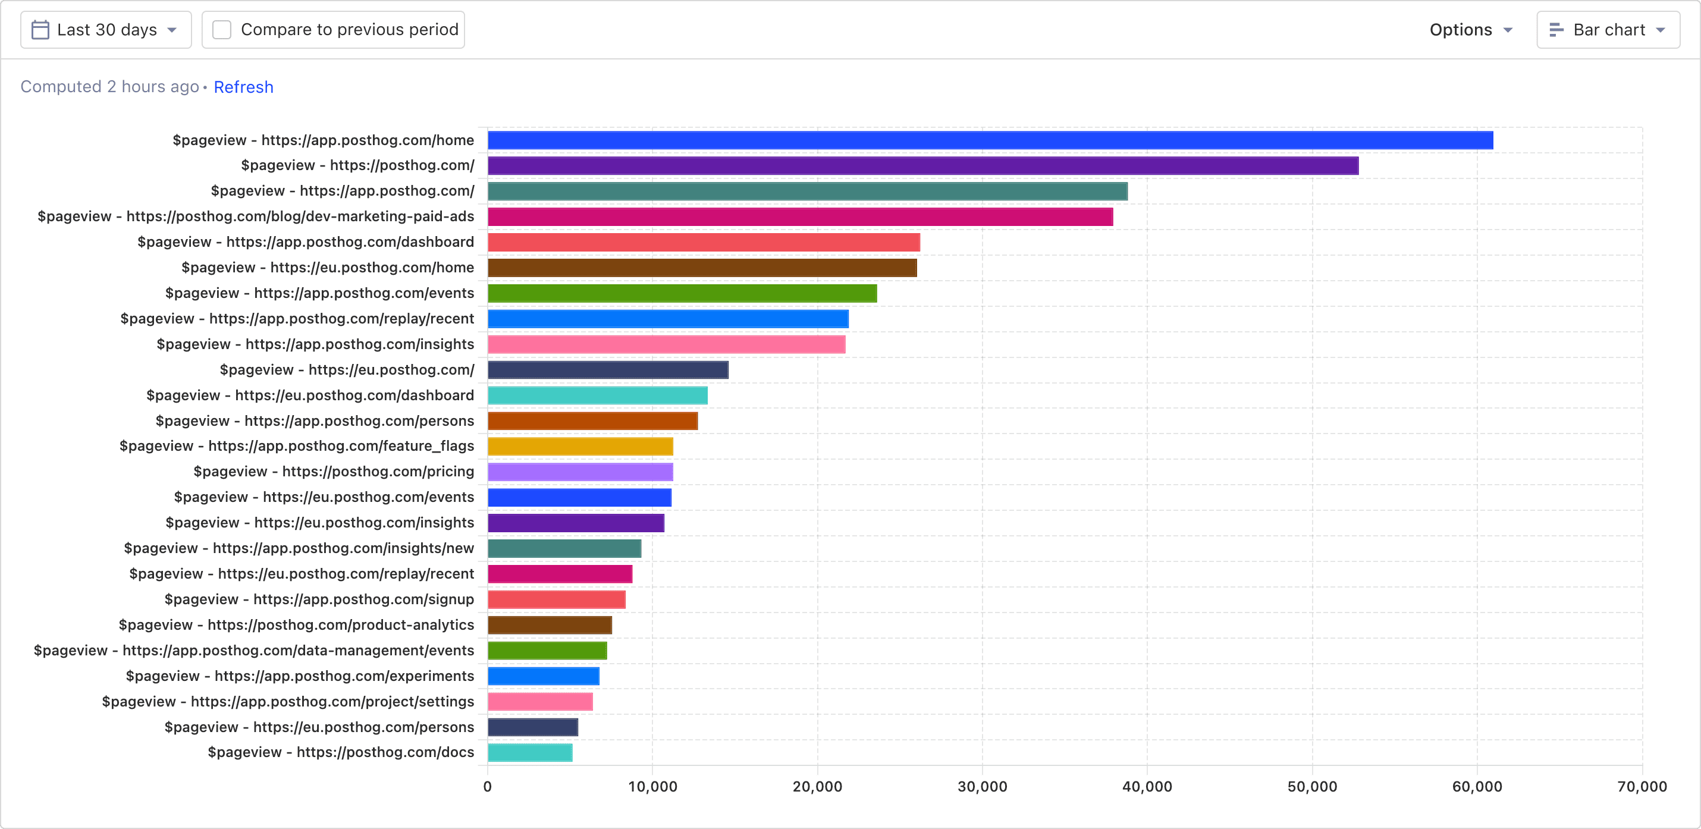Click the label '$pageview - https://app.posthog.com/replay/recent'
The image size is (1701, 829).
[297, 319]
